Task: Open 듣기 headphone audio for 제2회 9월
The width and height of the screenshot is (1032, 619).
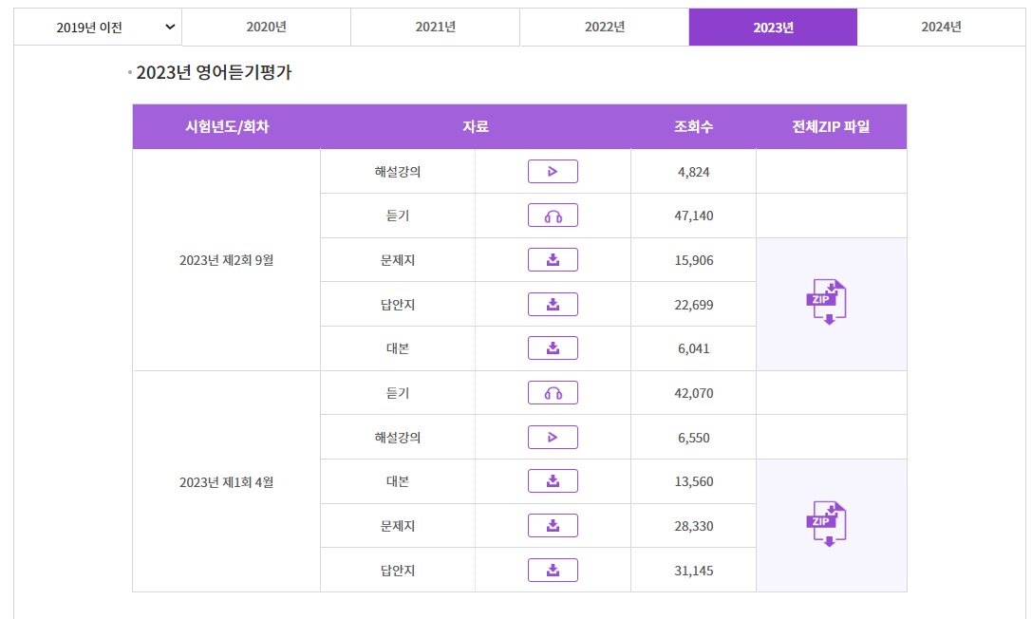Action: [553, 216]
